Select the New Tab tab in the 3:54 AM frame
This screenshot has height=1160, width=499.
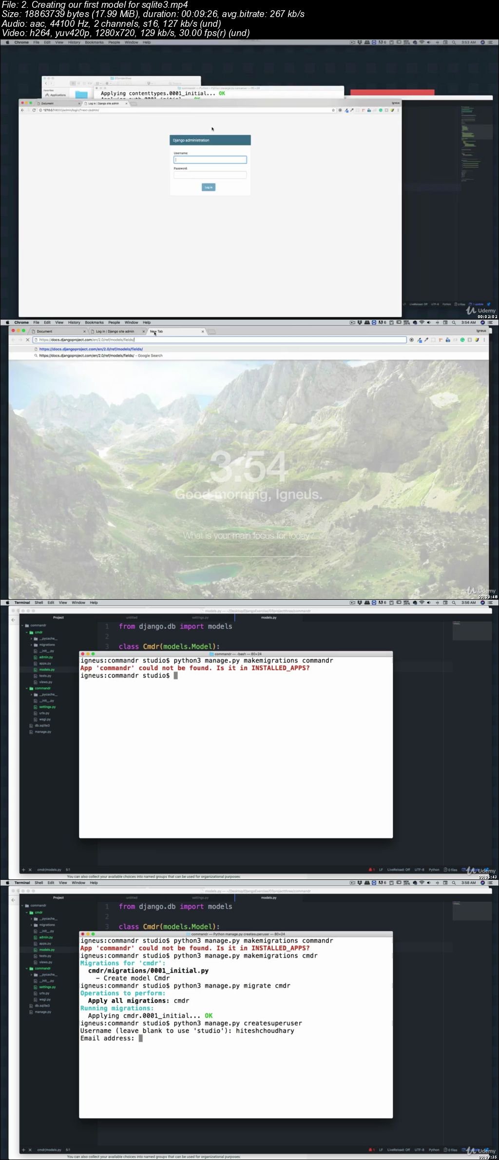pyautogui.click(x=177, y=331)
